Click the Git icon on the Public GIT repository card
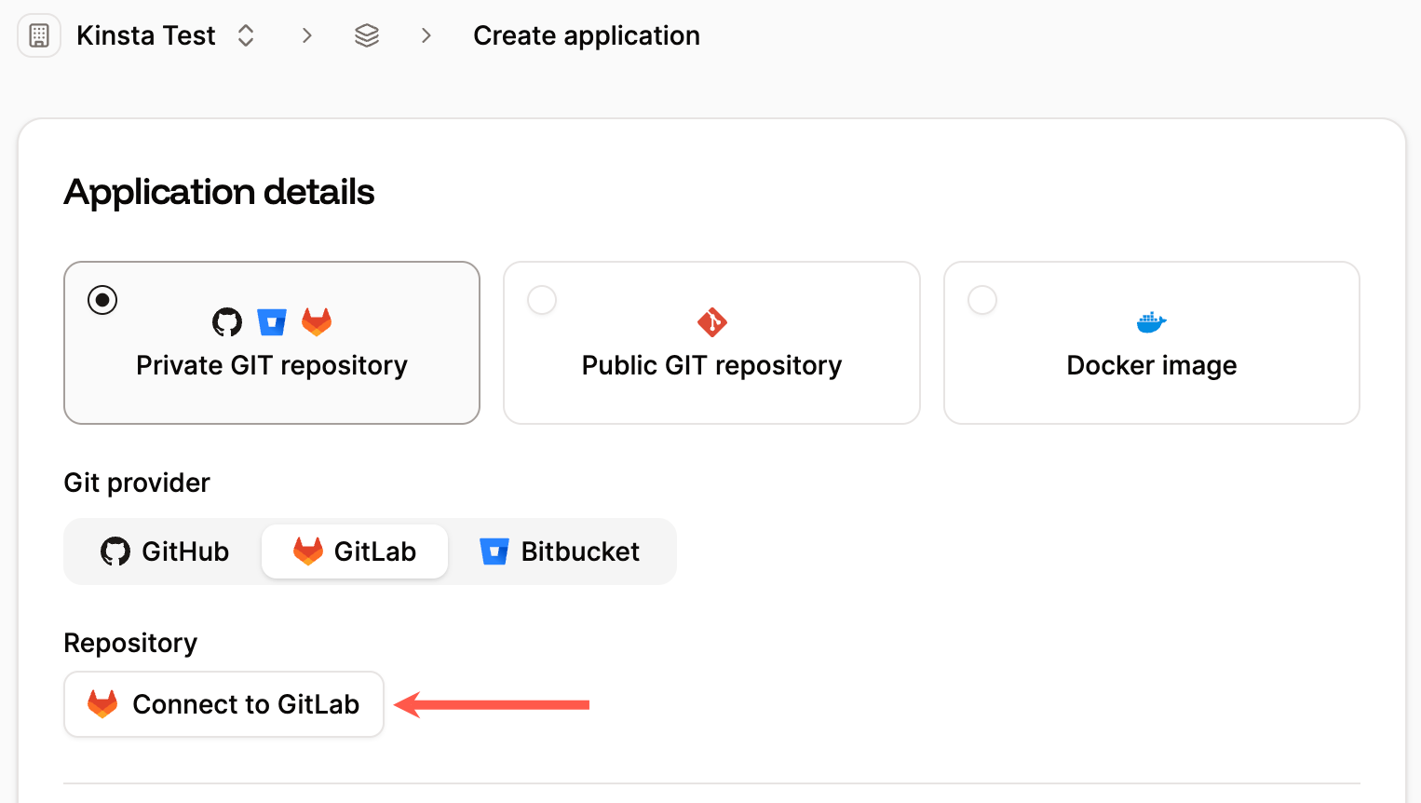 point(711,320)
